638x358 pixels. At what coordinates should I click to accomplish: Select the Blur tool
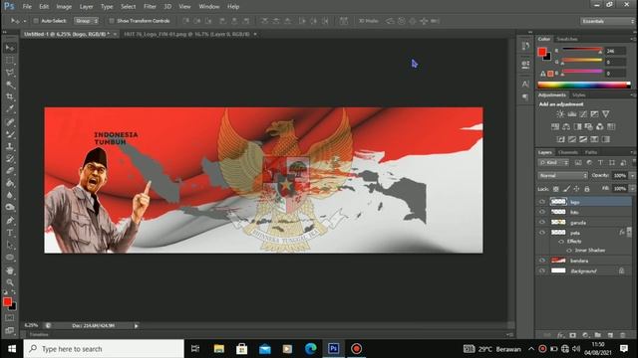[x=10, y=195]
